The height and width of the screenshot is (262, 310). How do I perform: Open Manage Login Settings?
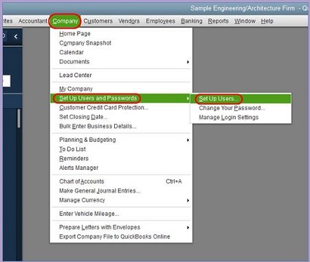point(228,118)
